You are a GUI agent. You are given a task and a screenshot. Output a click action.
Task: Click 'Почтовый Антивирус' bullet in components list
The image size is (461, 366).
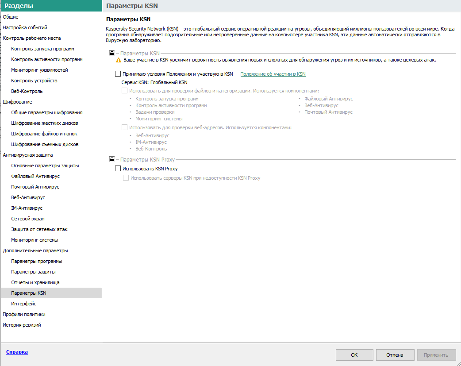[x=328, y=112]
